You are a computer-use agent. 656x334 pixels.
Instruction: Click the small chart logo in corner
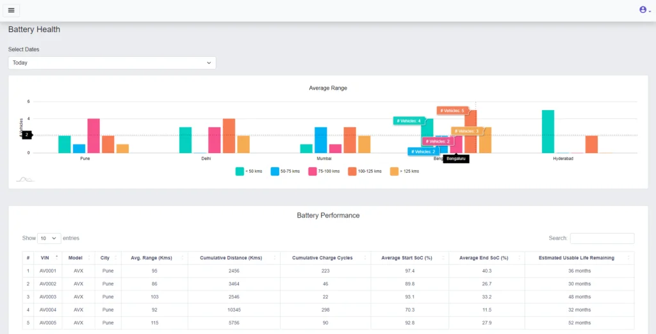(x=25, y=179)
